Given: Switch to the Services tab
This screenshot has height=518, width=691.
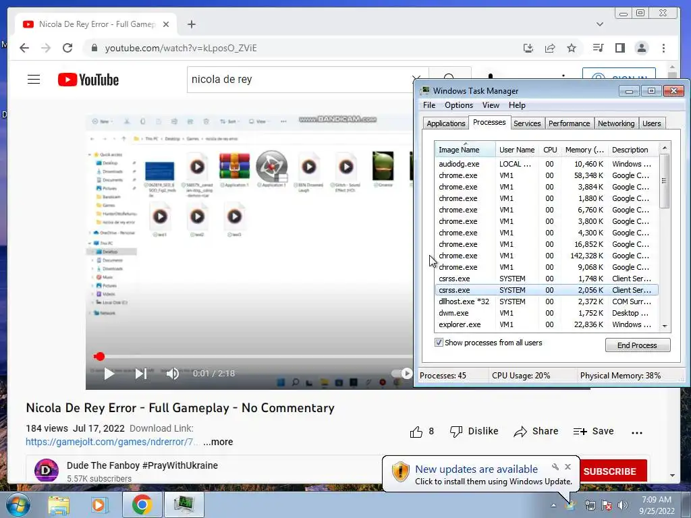Looking at the screenshot, I should pyautogui.click(x=527, y=123).
